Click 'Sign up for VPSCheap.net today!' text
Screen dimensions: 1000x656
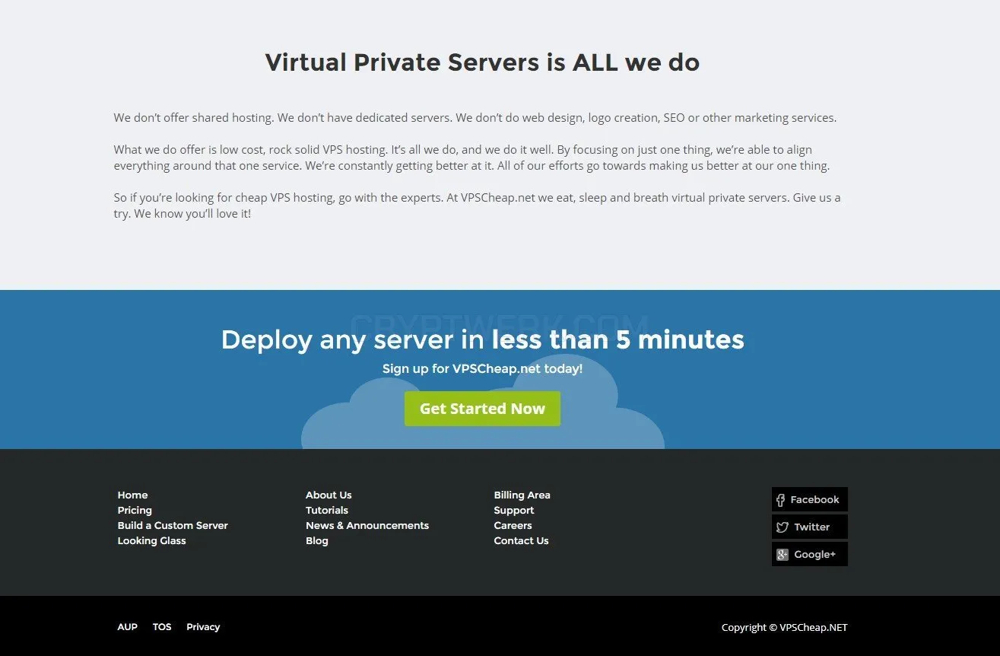point(482,369)
